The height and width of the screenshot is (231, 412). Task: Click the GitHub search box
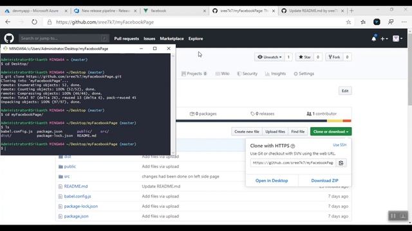pos(64,38)
